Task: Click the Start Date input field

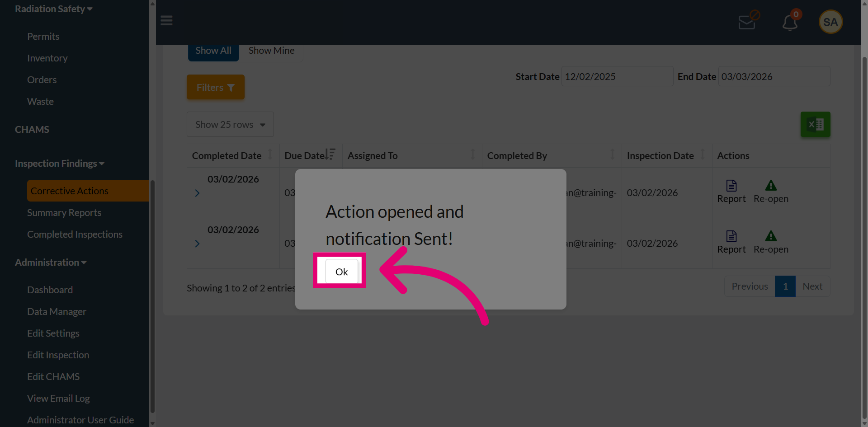Action: (x=617, y=76)
